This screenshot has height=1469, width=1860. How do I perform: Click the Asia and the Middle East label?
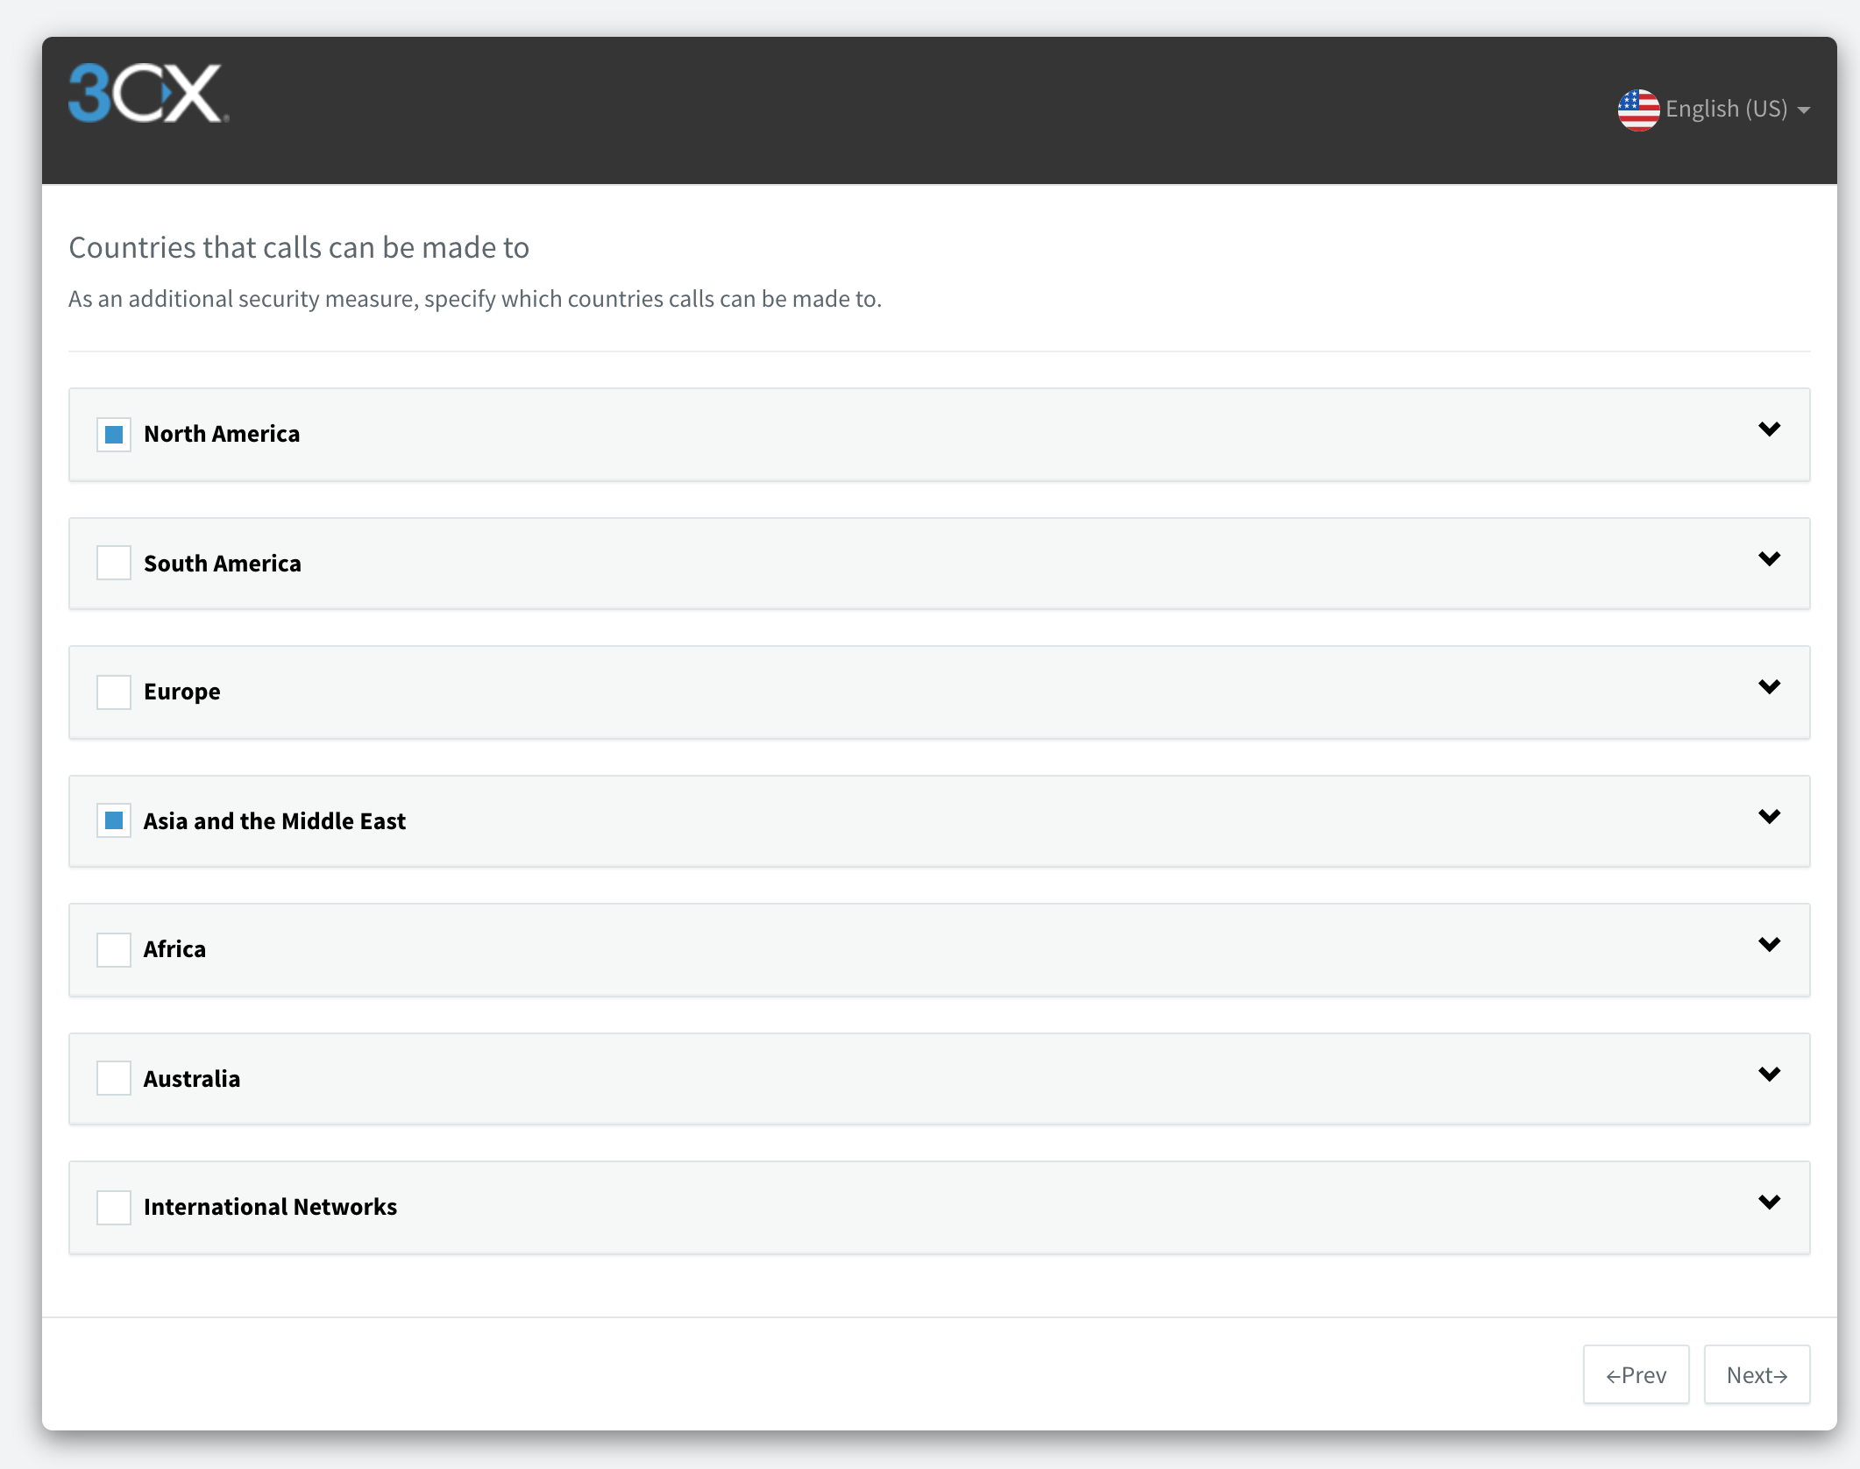point(274,820)
